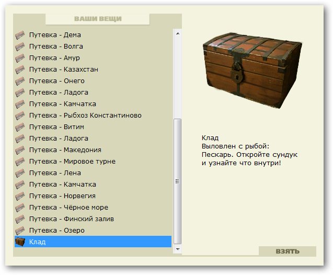Select 'Путевка - Камчатка' listed right after Лена

click(63, 185)
